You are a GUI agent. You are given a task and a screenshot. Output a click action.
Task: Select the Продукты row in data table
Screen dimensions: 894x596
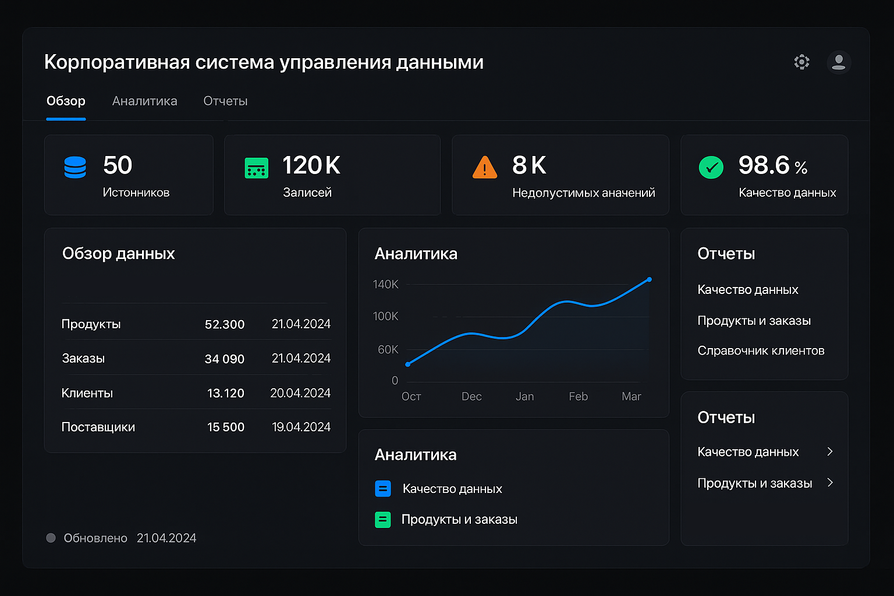tap(196, 324)
